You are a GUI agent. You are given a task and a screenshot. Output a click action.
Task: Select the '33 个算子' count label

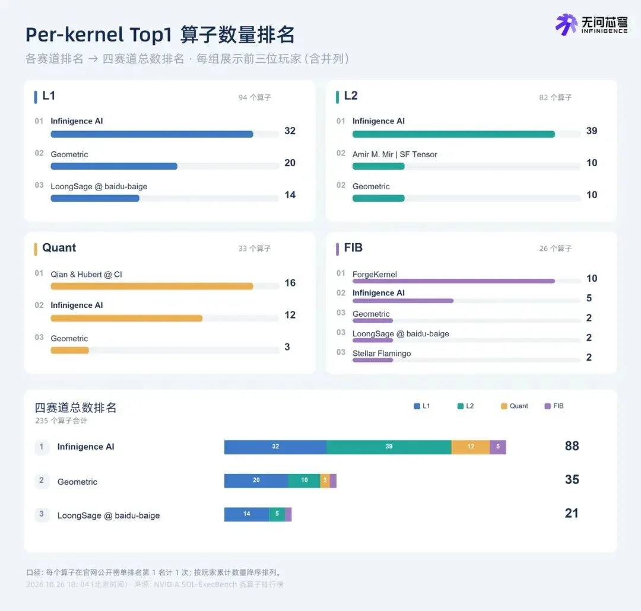click(x=254, y=249)
